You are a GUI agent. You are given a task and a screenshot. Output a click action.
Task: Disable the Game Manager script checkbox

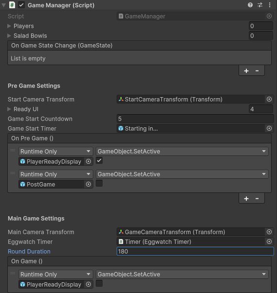(21, 5)
